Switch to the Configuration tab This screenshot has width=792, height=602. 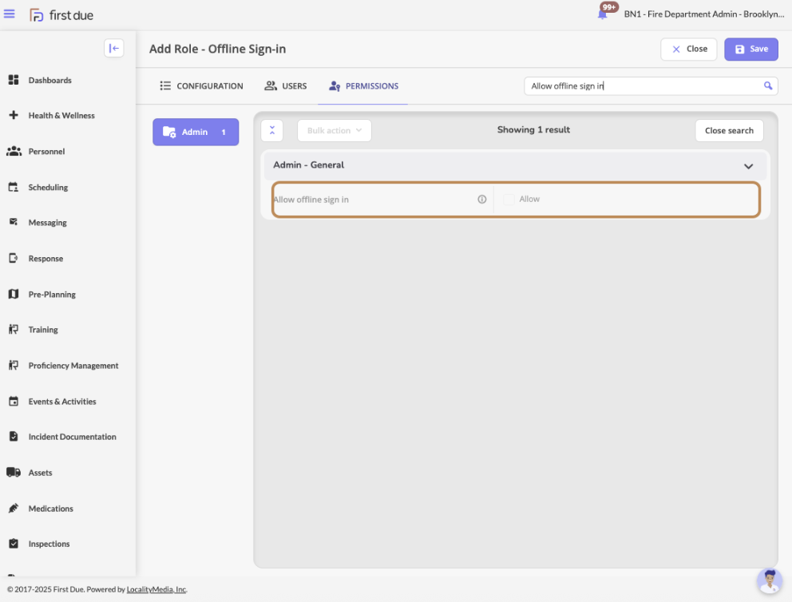201,86
